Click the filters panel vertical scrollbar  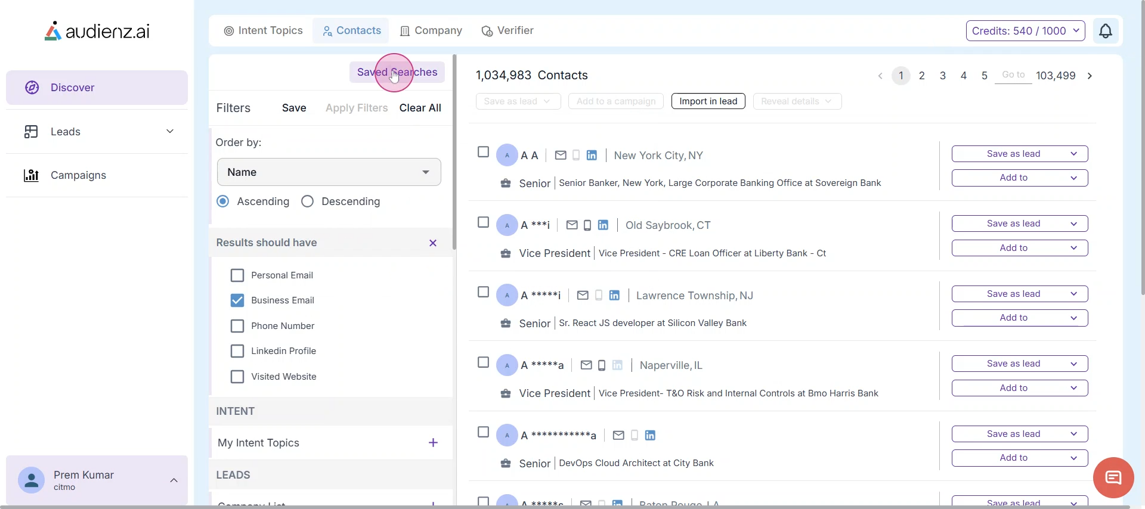point(454,152)
